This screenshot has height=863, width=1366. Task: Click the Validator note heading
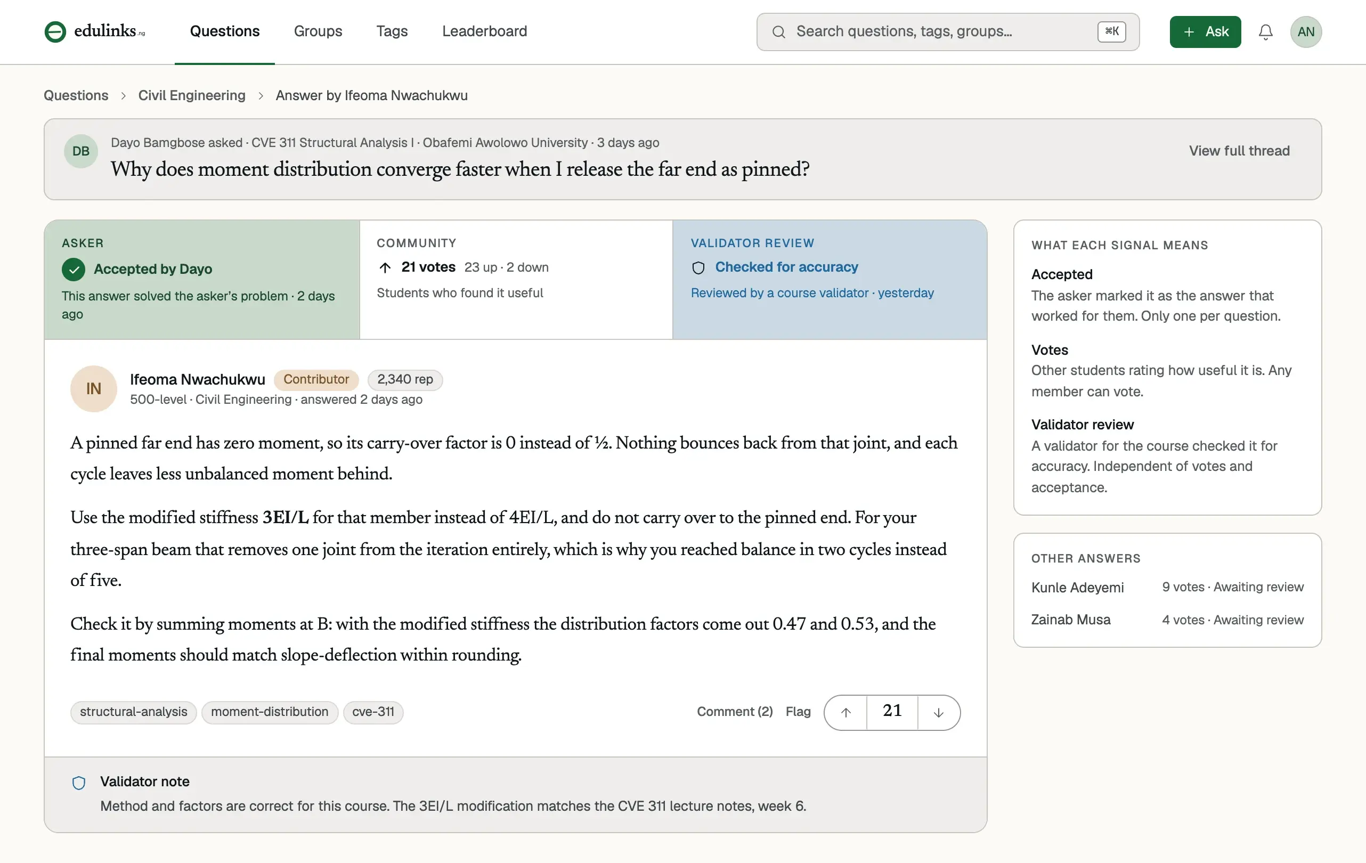[145, 781]
